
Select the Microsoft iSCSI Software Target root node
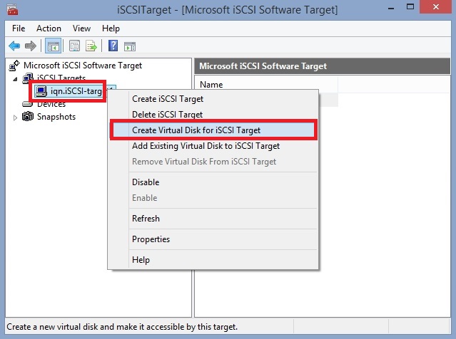83,66
